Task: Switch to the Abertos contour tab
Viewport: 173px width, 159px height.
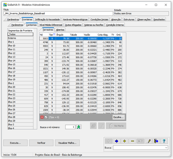Action: [x=60, y=30]
